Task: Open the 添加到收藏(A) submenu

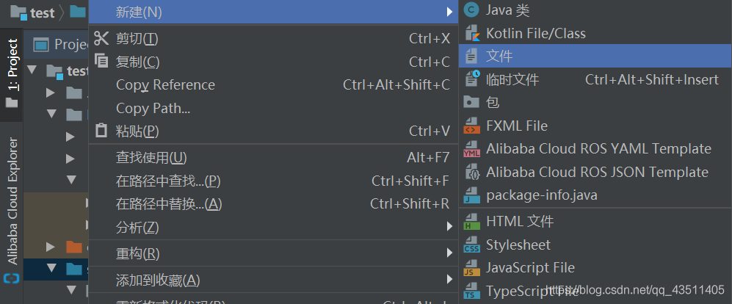Action: 274,281
